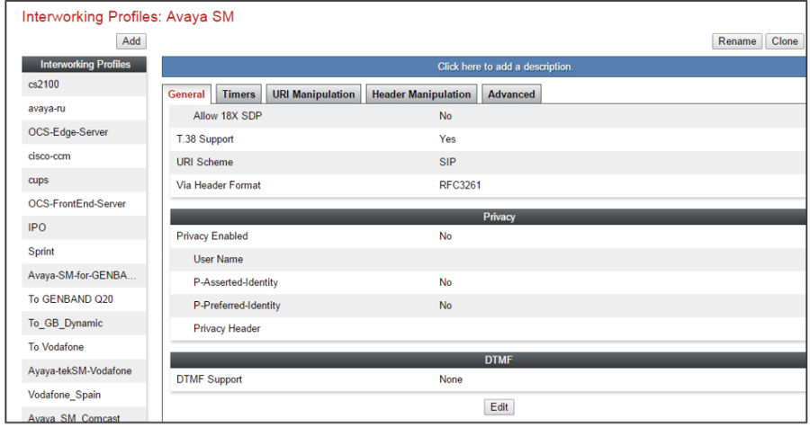The height and width of the screenshot is (427, 810).
Task: Select the To_GB_Dynamic profile
Action: click(85, 323)
